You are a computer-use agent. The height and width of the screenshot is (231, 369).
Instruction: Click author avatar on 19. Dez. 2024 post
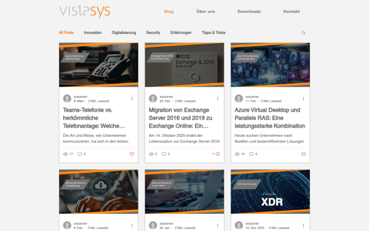(x=239, y=225)
